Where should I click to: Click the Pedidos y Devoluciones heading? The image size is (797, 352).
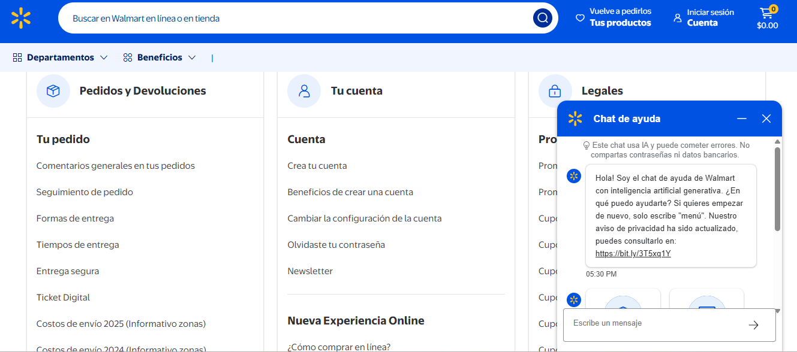tap(143, 91)
